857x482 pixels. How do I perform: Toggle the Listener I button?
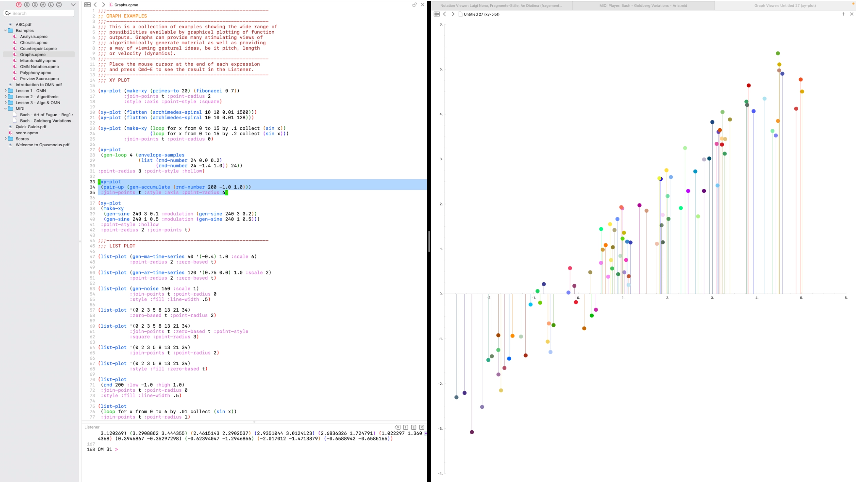(x=406, y=427)
